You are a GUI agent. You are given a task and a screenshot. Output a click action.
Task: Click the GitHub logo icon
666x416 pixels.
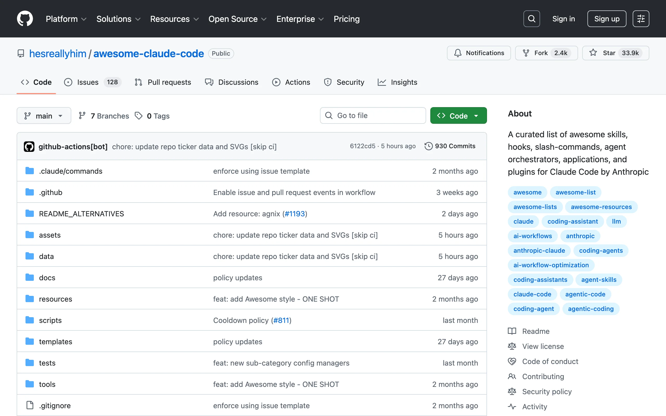(25, 19)
